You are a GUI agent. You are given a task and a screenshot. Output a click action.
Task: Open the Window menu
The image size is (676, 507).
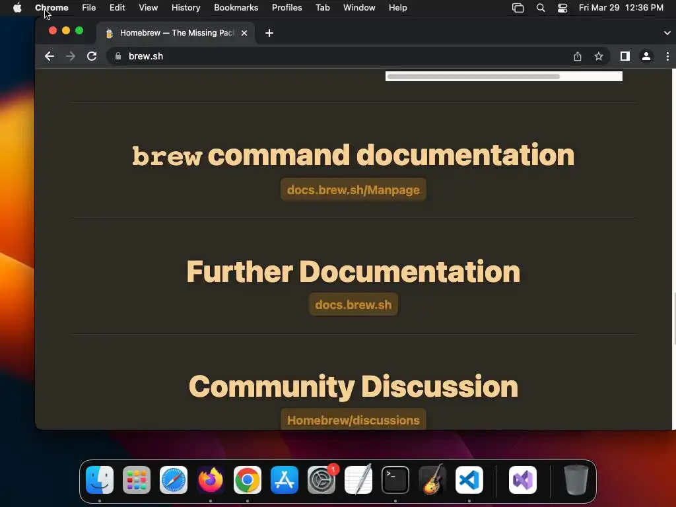(359, 8)
